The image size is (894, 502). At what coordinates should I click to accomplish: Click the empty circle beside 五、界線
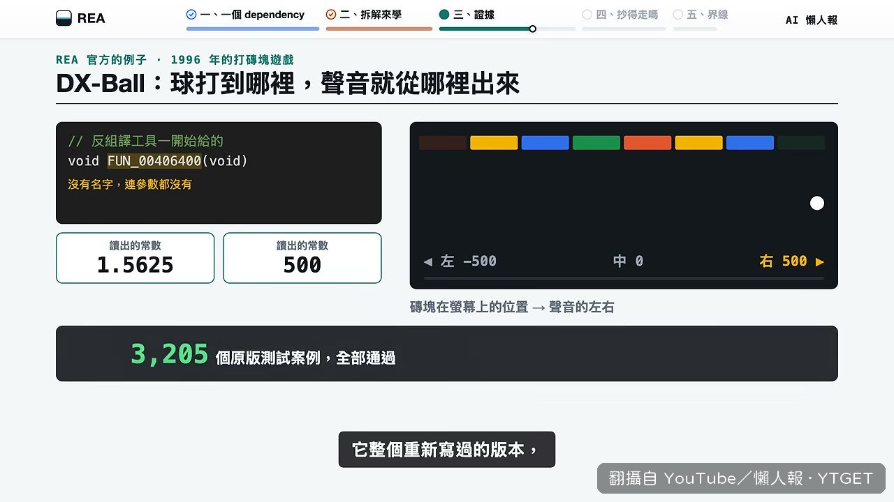pos(677,14)
